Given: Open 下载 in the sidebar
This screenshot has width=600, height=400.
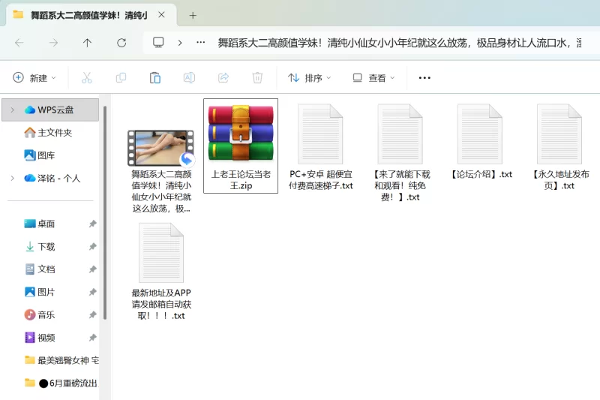Looking at the screenshot, I should 46,246.
